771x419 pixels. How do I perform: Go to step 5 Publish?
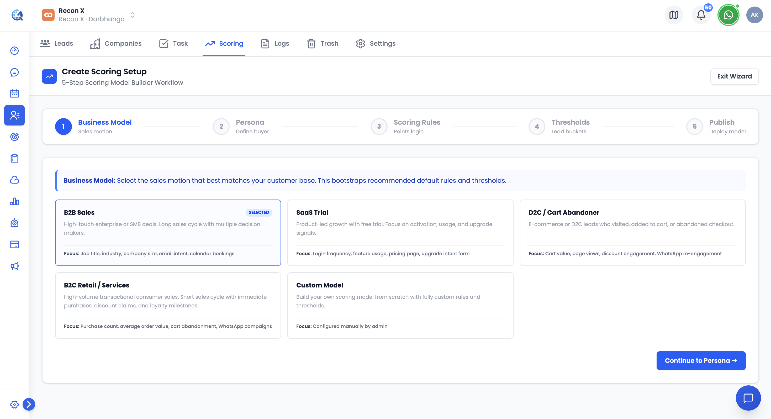[x=716, y=126]
